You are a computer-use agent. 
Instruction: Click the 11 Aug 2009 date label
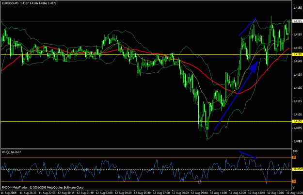tap(9, 193)
